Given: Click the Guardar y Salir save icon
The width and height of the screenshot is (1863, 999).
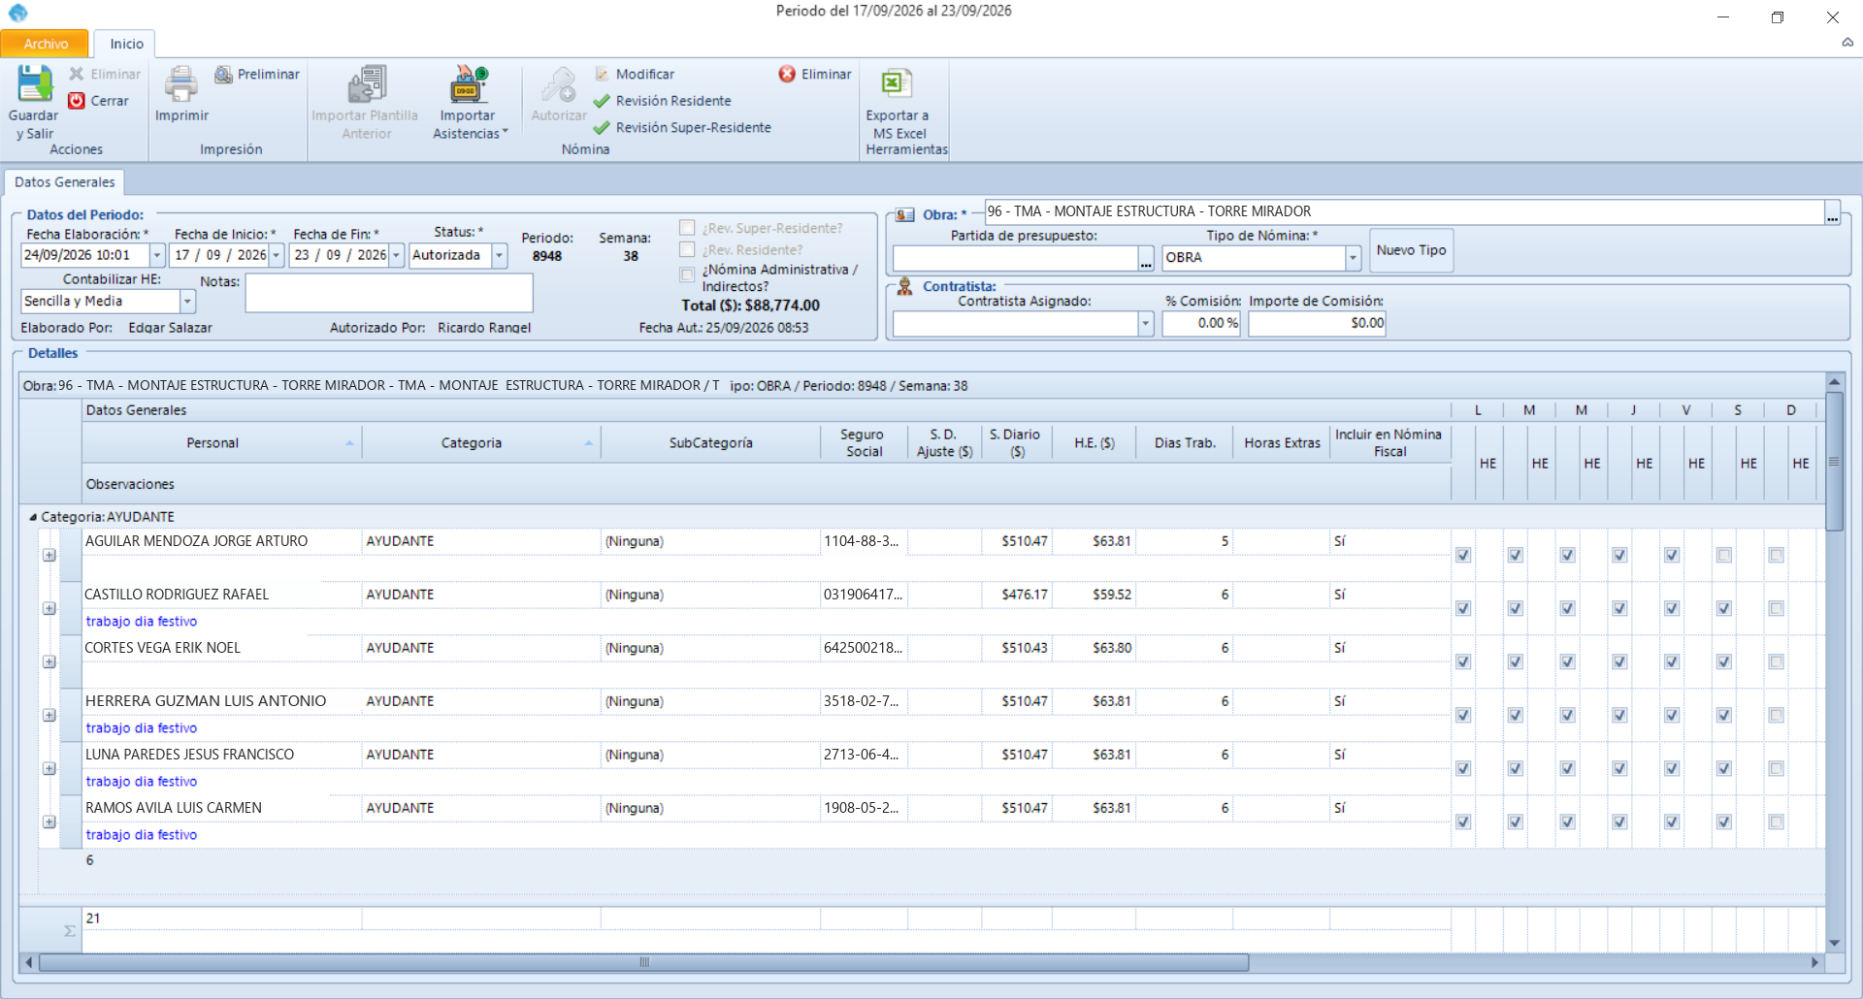Looking at the screenshot, I should [35, 84].
